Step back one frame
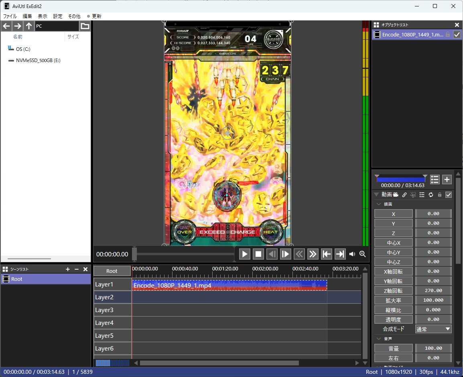 [272, 254]
